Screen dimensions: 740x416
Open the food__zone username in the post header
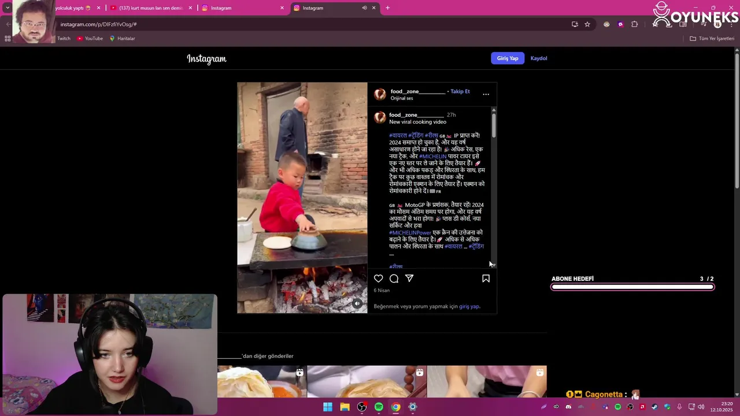coord(418,91)
